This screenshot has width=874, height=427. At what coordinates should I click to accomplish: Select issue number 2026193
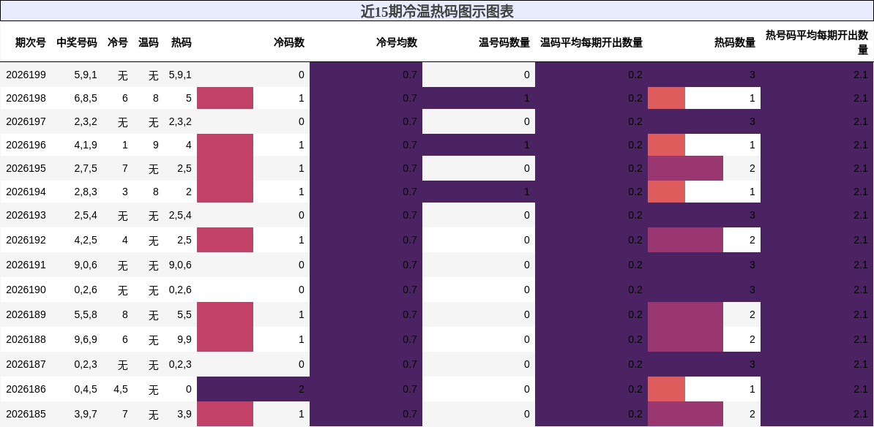[26, 215]
